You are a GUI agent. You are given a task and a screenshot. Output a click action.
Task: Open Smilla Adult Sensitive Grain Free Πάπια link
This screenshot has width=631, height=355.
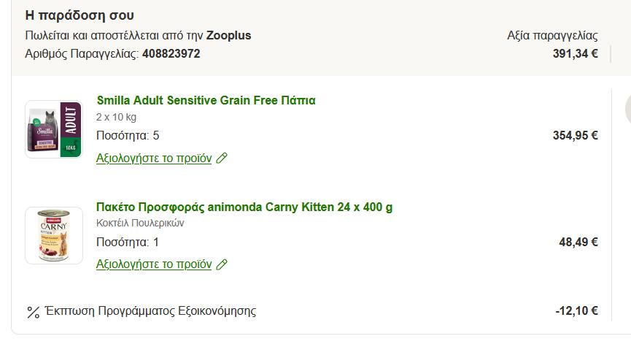(206, 100)
